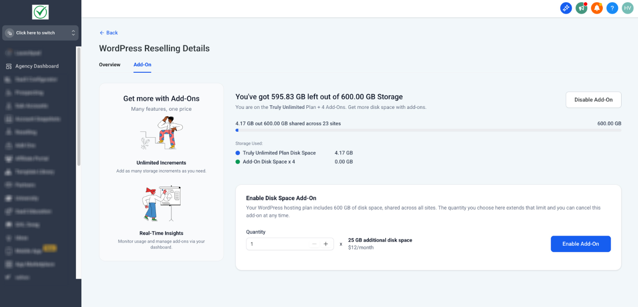This screenshot has width=638, height=307.
Task: Click the green Add-On Disk Space legend dot
Action: point(238,162)
